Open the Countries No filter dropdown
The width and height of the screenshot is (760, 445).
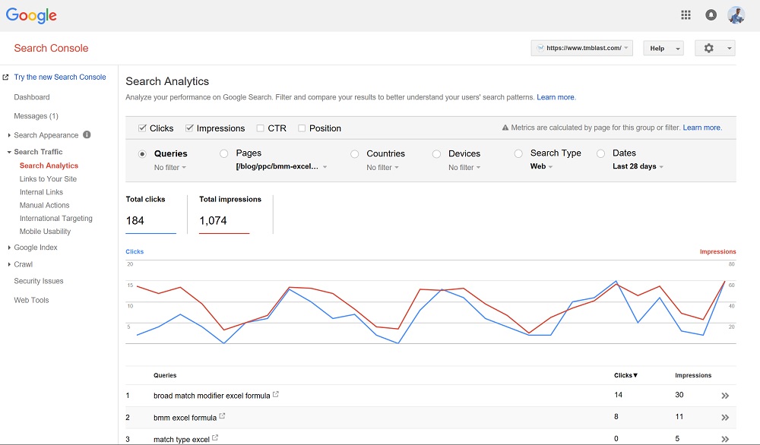point(383,168)
